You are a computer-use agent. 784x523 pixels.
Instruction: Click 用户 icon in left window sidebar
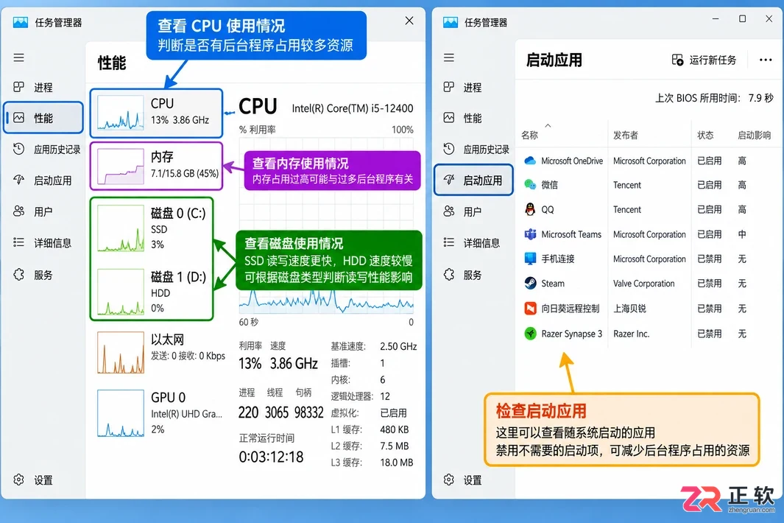(18, 211)
